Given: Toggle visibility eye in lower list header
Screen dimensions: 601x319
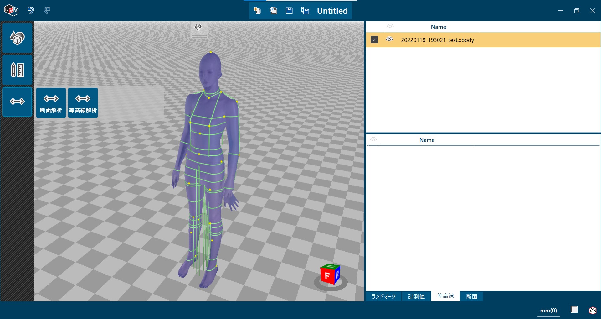Looking at the screenshot, I should 373,139.
